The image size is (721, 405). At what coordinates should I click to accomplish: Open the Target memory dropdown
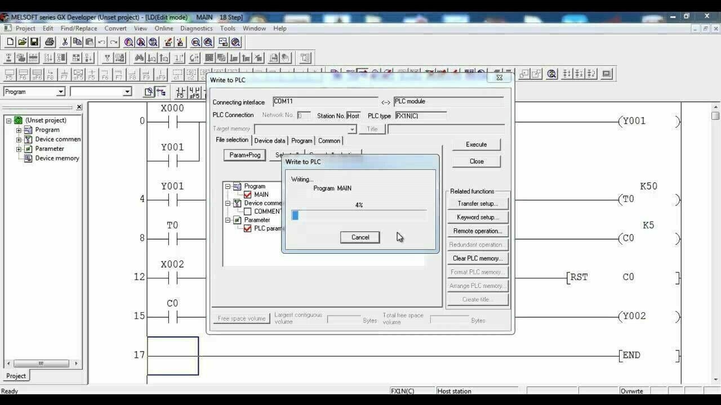pyautogui.click(x=351, y=129)
